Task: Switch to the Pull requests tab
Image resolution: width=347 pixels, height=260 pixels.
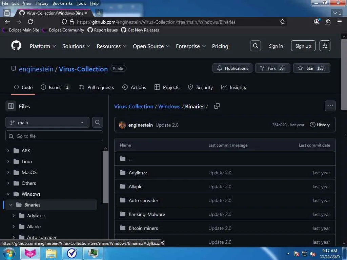Action: pos(97,87)
